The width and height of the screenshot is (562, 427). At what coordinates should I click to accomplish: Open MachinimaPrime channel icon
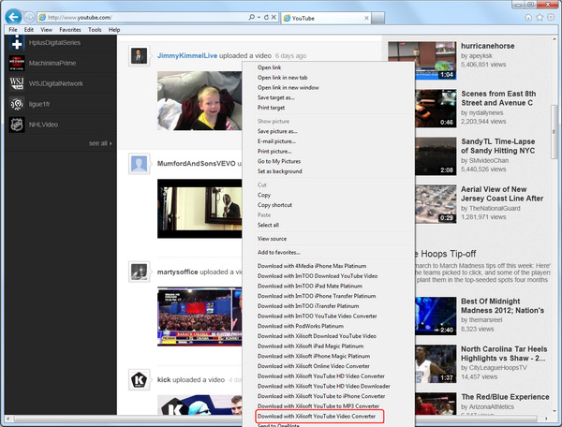17,63
